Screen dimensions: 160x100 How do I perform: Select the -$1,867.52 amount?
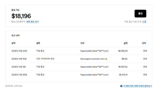pos(123,67)
